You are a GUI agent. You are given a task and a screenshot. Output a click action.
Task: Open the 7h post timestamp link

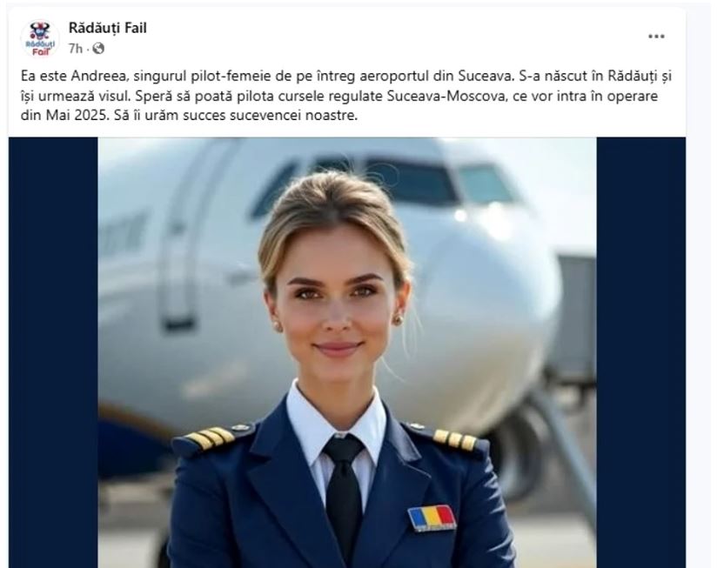(x=76, y=49)
